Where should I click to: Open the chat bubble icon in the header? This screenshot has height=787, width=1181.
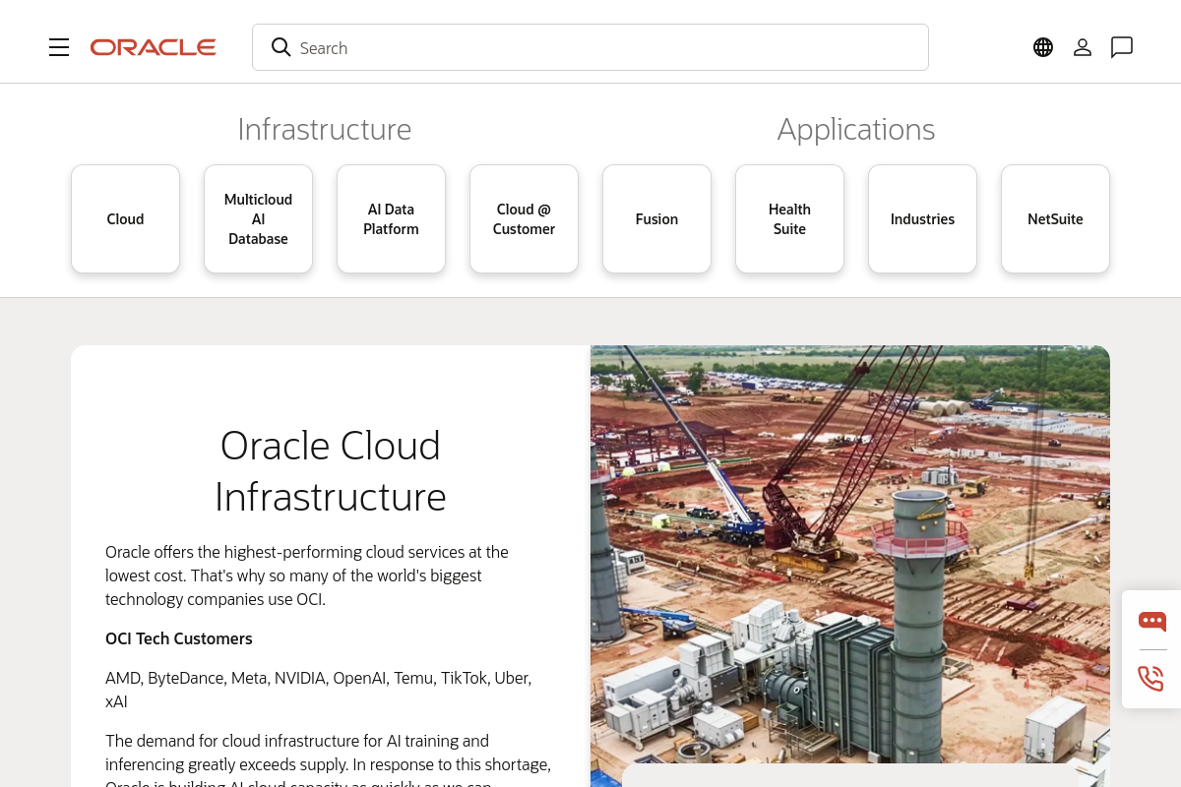[x=1122, y=47]
